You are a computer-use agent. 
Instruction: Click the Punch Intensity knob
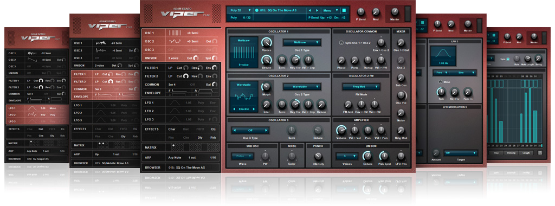pos(318,156)
